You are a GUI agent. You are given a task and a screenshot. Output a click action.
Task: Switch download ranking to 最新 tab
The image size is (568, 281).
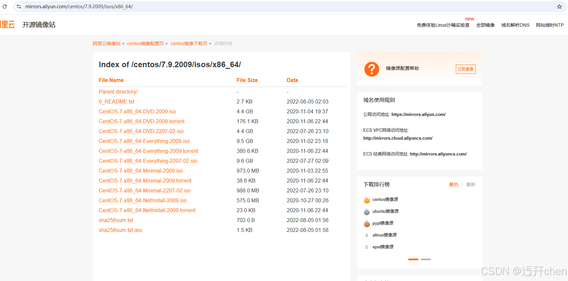(471, 184)
